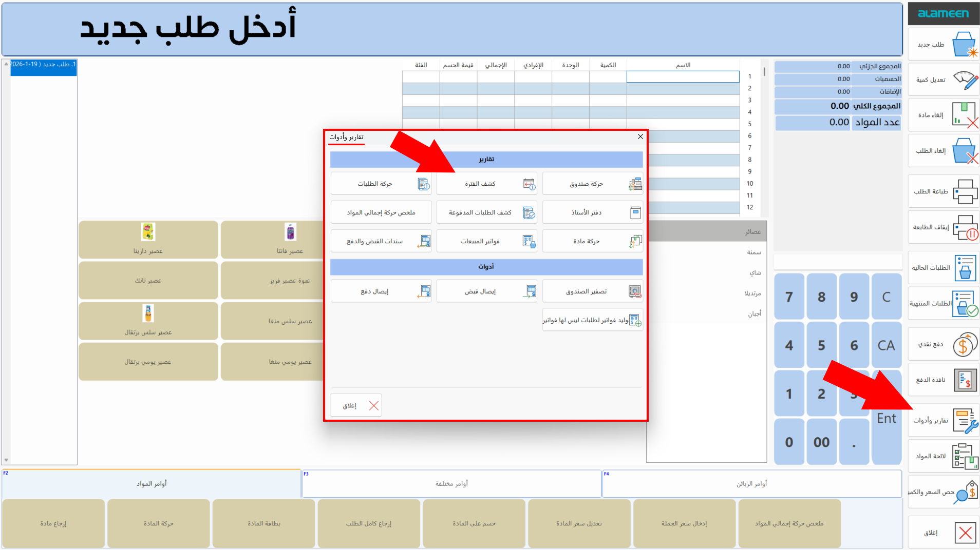Select product عصير سلس برتقال

tap(148, 321)
